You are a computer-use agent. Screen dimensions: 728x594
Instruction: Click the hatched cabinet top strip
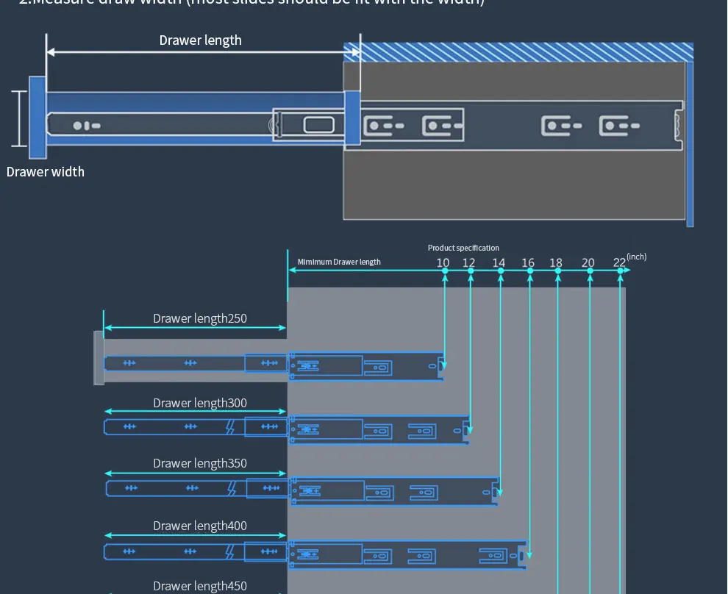[x=518, y=51]
